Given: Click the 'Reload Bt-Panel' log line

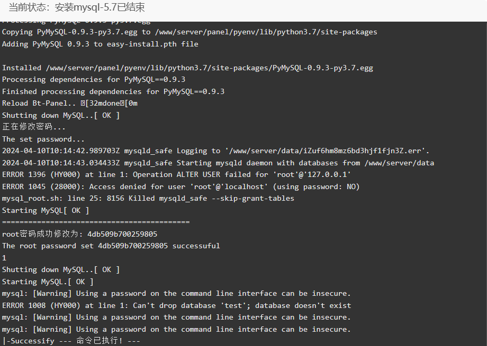Looking at the screenshot, I should click(70, 103).
